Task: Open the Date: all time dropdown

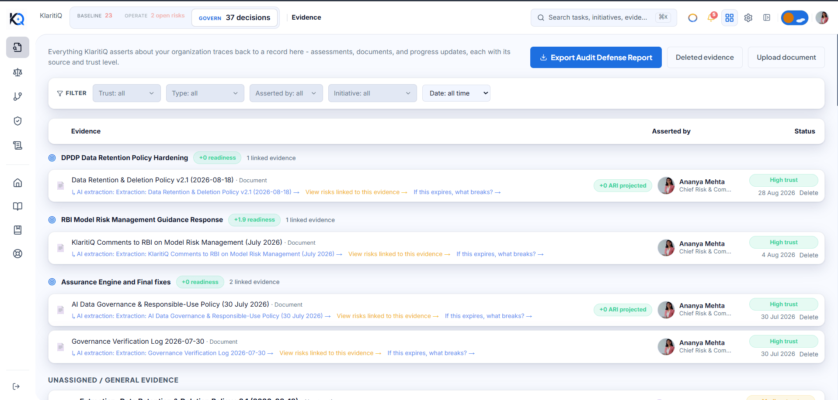Action: (456, 93)
